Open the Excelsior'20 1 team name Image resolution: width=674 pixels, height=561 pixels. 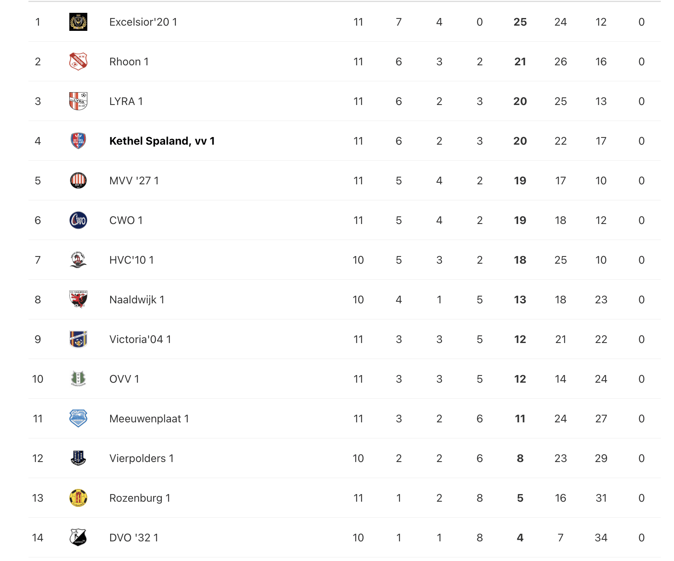click(143, 22)
